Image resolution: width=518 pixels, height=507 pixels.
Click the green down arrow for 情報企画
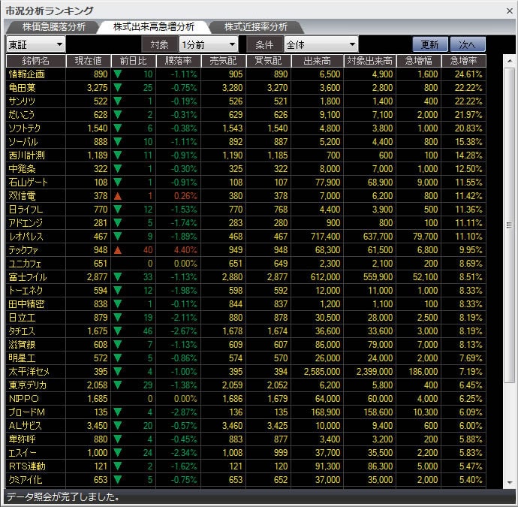point(118,74)
